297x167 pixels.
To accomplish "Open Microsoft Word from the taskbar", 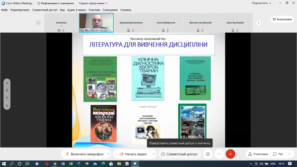I will 63,164.
